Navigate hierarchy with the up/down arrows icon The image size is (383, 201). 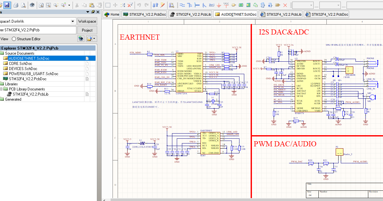tap(155, 5)
